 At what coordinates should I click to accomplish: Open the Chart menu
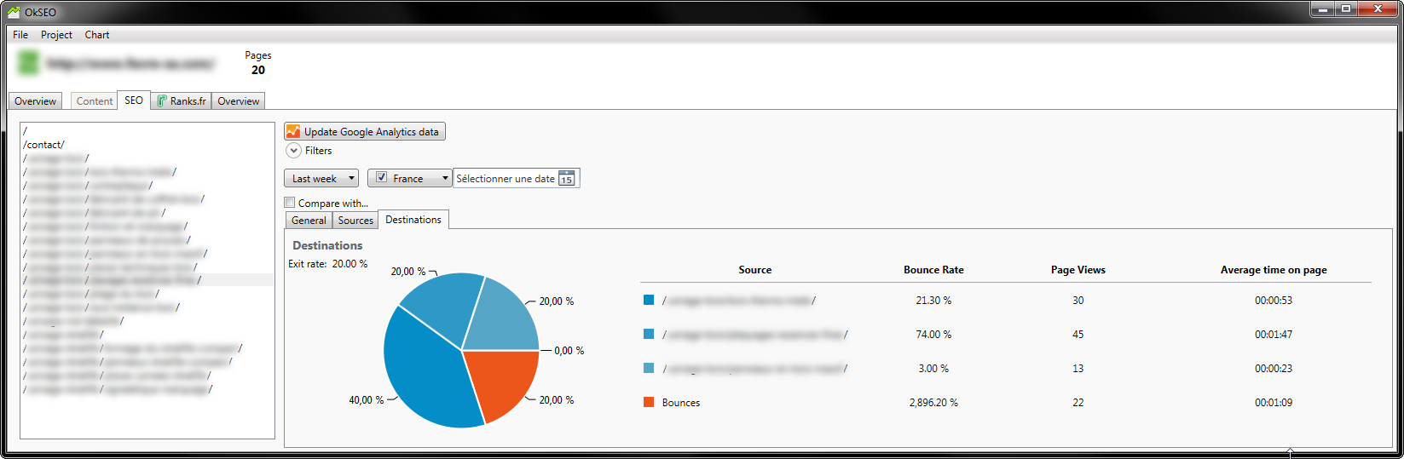[x=97, y=35]
